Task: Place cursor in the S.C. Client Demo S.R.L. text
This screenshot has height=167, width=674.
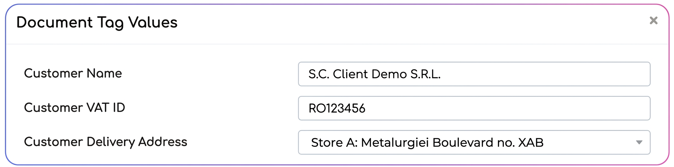Action: [x=375, y=74]
